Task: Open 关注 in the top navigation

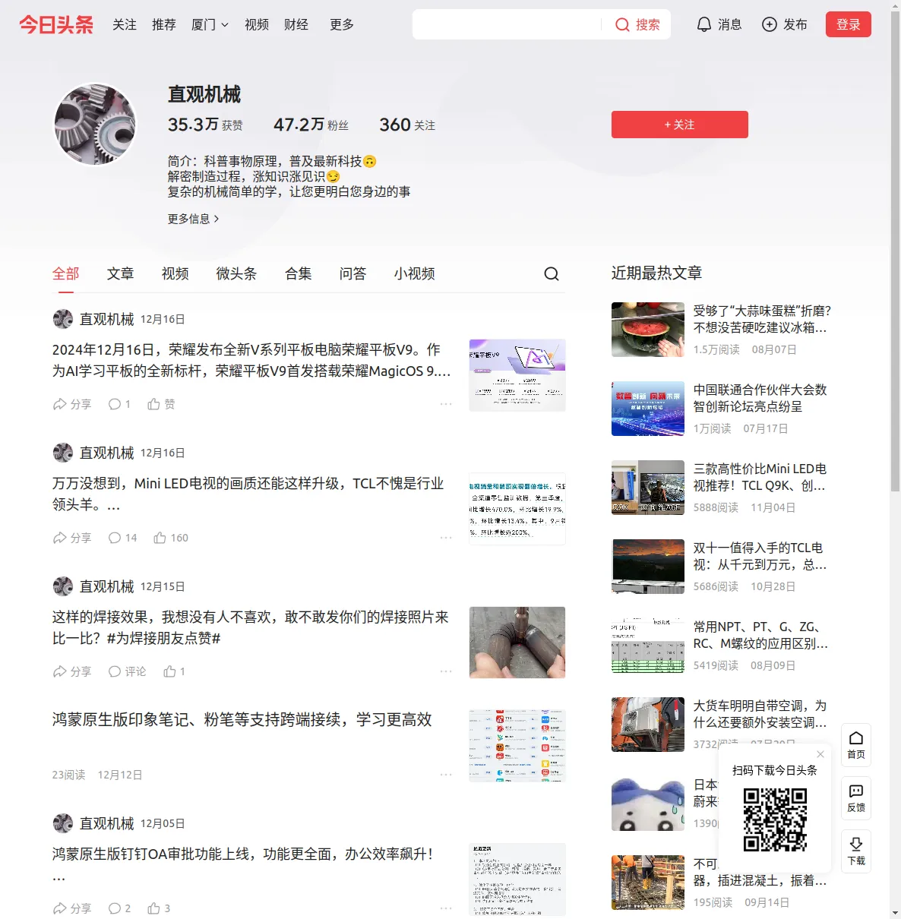Action: click(125, 24)
